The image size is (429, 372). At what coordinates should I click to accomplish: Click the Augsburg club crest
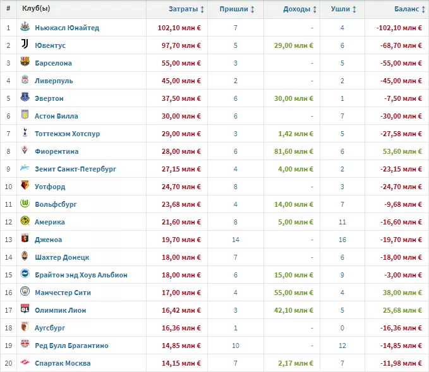25,327
